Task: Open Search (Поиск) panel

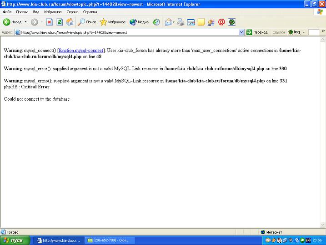Action: (x=87, y=22)
